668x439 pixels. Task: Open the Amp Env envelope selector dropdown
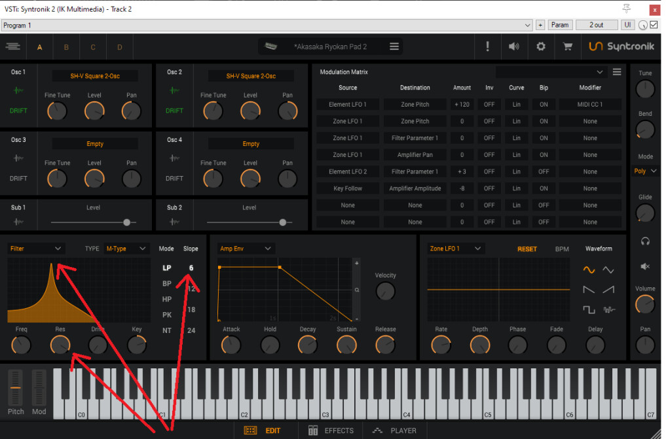click(x=246, y=248)
